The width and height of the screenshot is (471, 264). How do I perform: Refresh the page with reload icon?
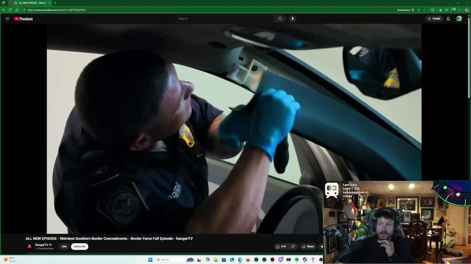coord(10,10)
